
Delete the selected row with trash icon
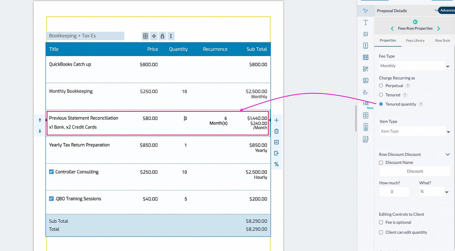point(276,131)
